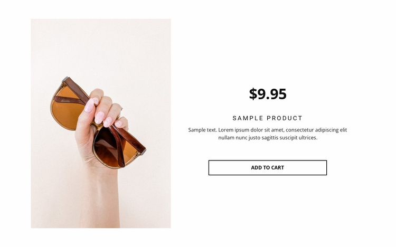Image resolution: width=396 pixels, height=247 pixels.
Task: Click the word 'ultrices' in description
Action: tap(307, 138)
